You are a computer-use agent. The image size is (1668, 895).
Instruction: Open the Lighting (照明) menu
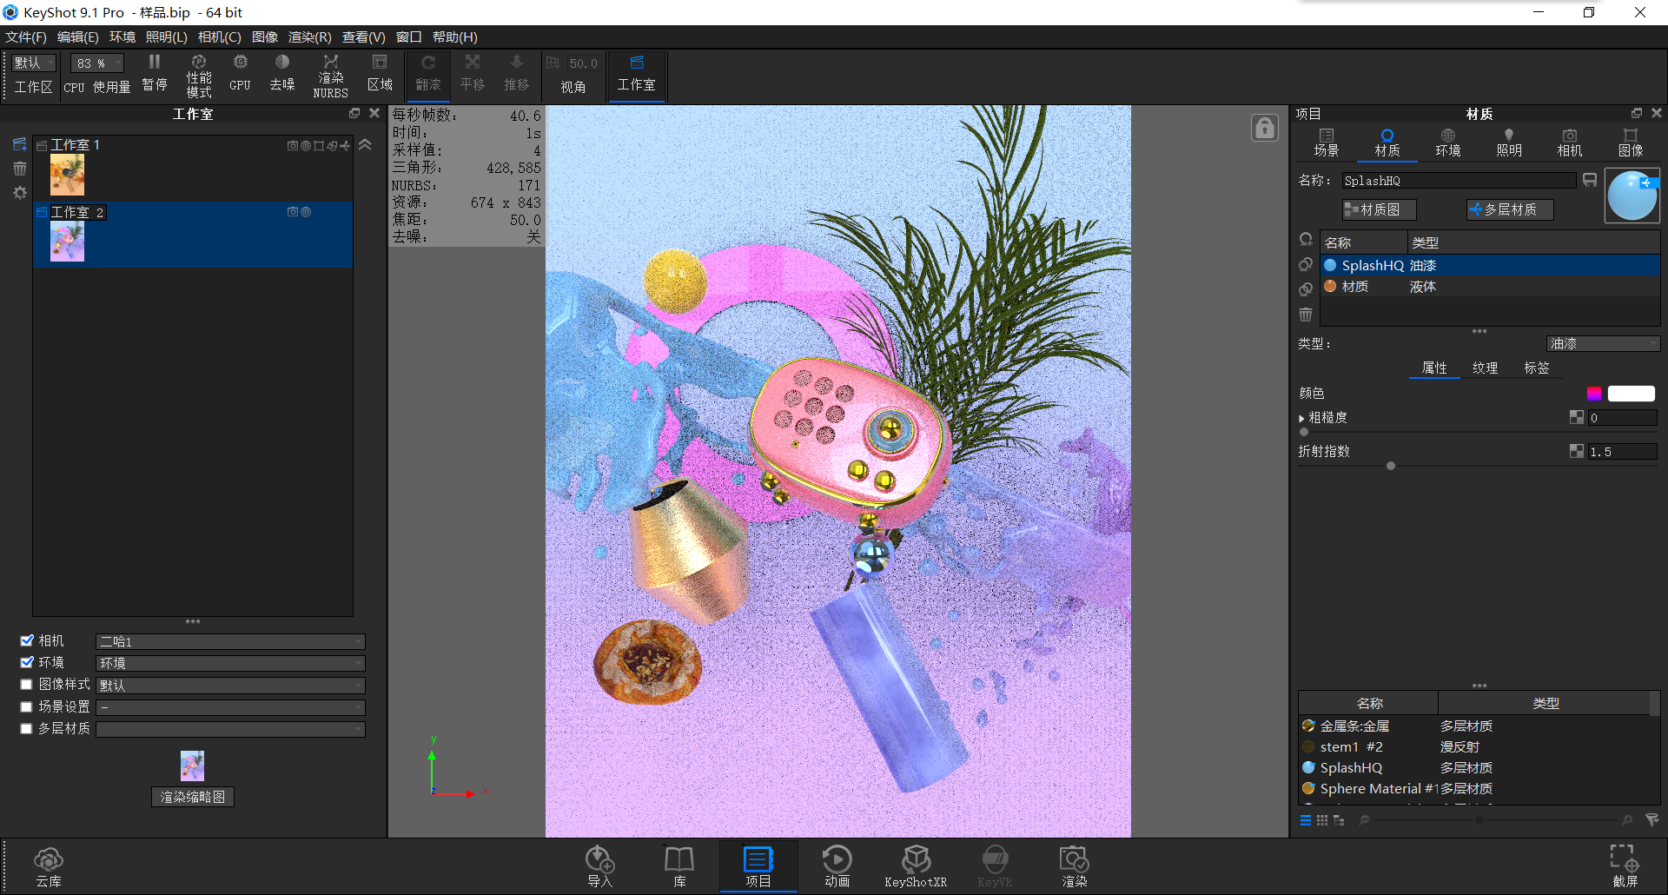tap(166, 37)
